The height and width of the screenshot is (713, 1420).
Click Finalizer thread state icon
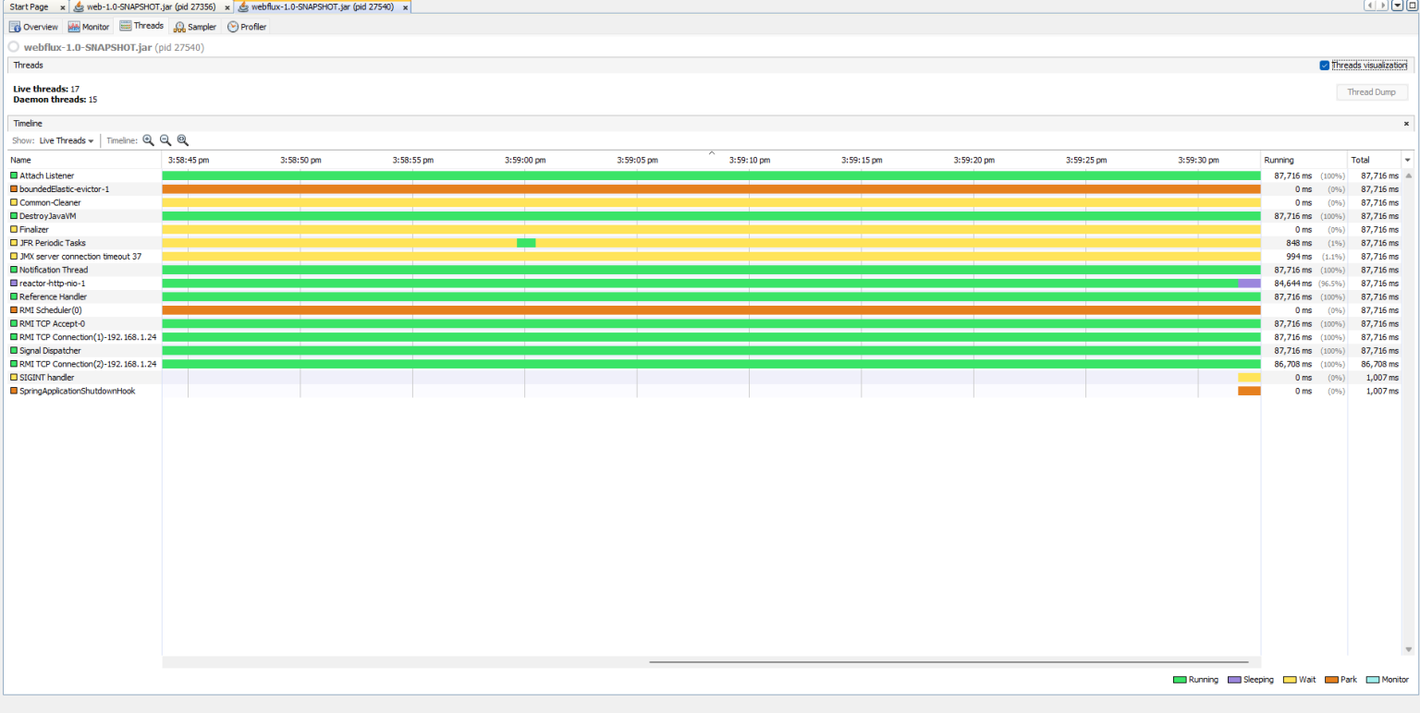pyautogui.click(x=14, y=229)
